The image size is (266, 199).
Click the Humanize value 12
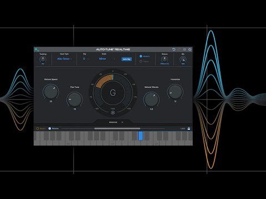175,101
